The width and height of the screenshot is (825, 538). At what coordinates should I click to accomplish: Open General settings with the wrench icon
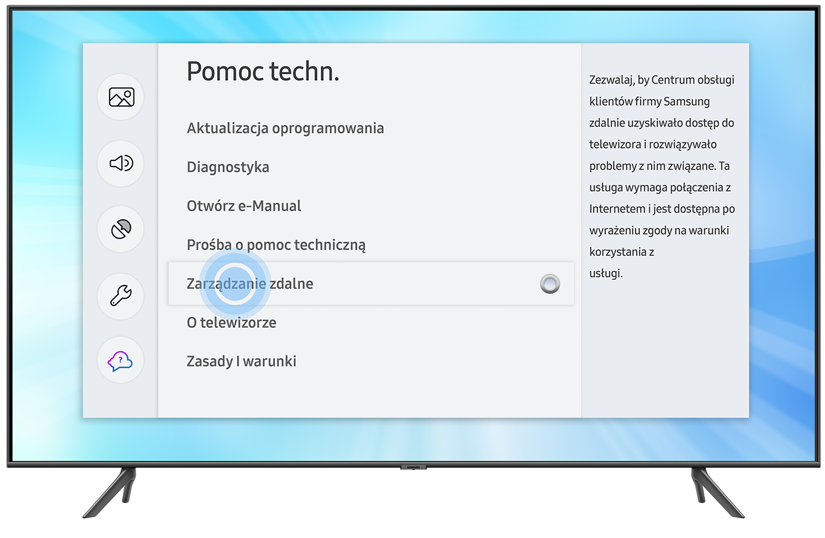[x=120, y=296]
